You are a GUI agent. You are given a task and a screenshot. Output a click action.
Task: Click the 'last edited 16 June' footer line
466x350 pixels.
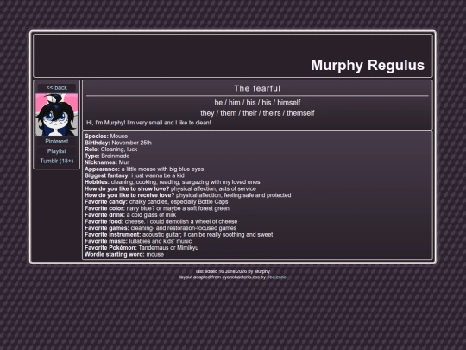coord(233,271)
